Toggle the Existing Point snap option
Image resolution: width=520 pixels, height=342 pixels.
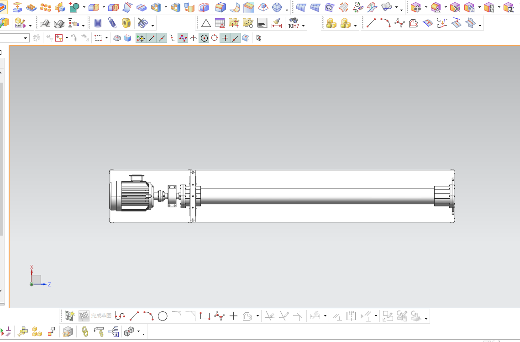[x=225, y=38]
